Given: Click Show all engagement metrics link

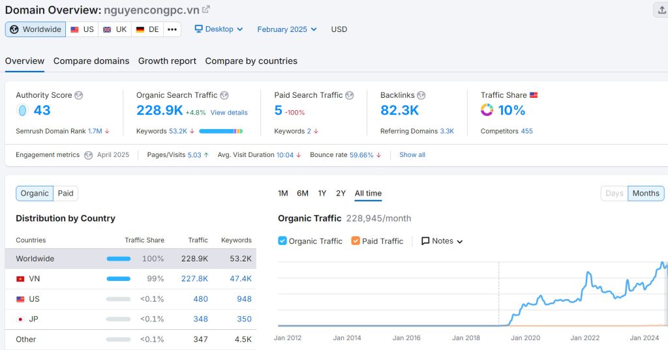Looking at the screenshot, I should coord(412,155).
